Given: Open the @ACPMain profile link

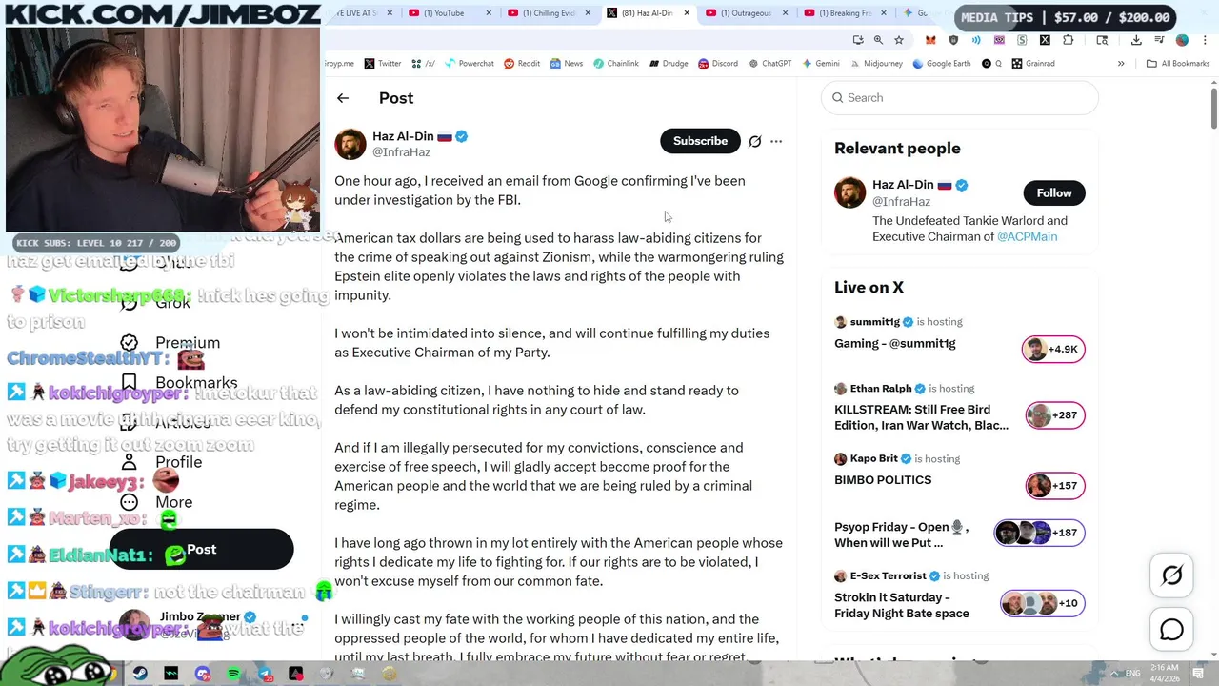Looking at the screenshot, I should (x=1027, y=236).
